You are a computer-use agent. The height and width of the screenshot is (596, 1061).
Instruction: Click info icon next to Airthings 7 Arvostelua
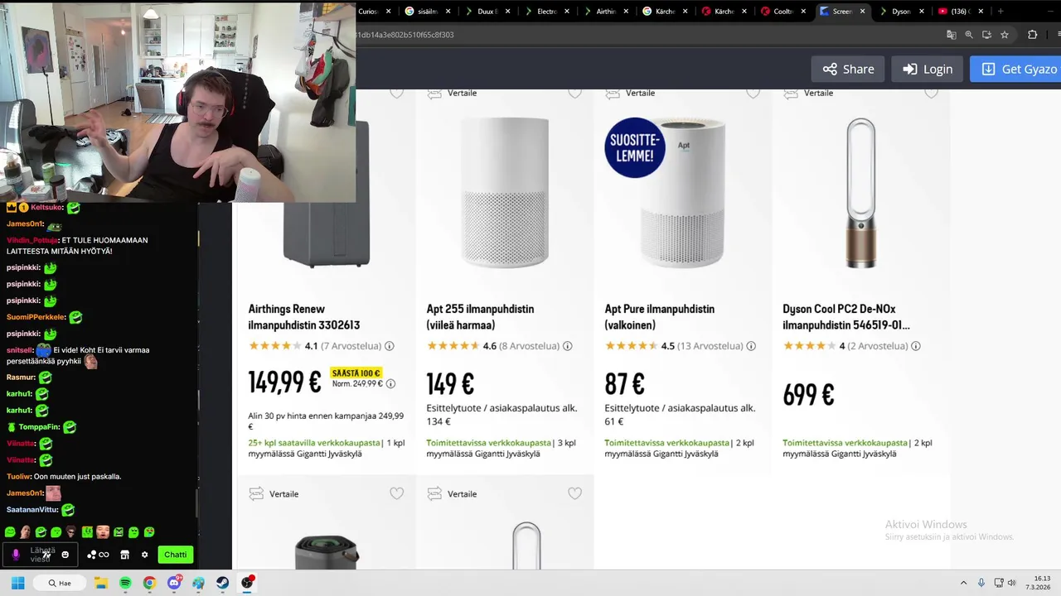click(x=389, y=346)
